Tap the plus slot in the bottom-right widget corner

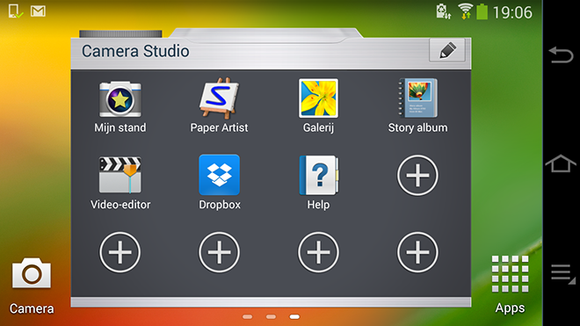(417, 252)
